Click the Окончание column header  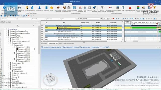point(113,23)
